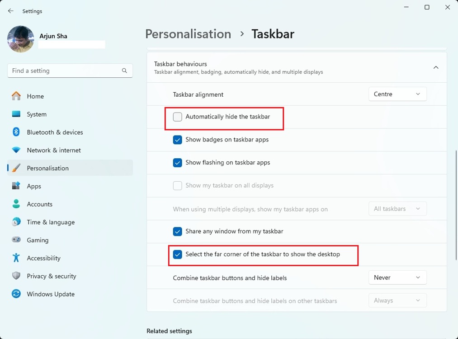
Task: Click the Time & language globe icon
Action: tap(16, 222)
